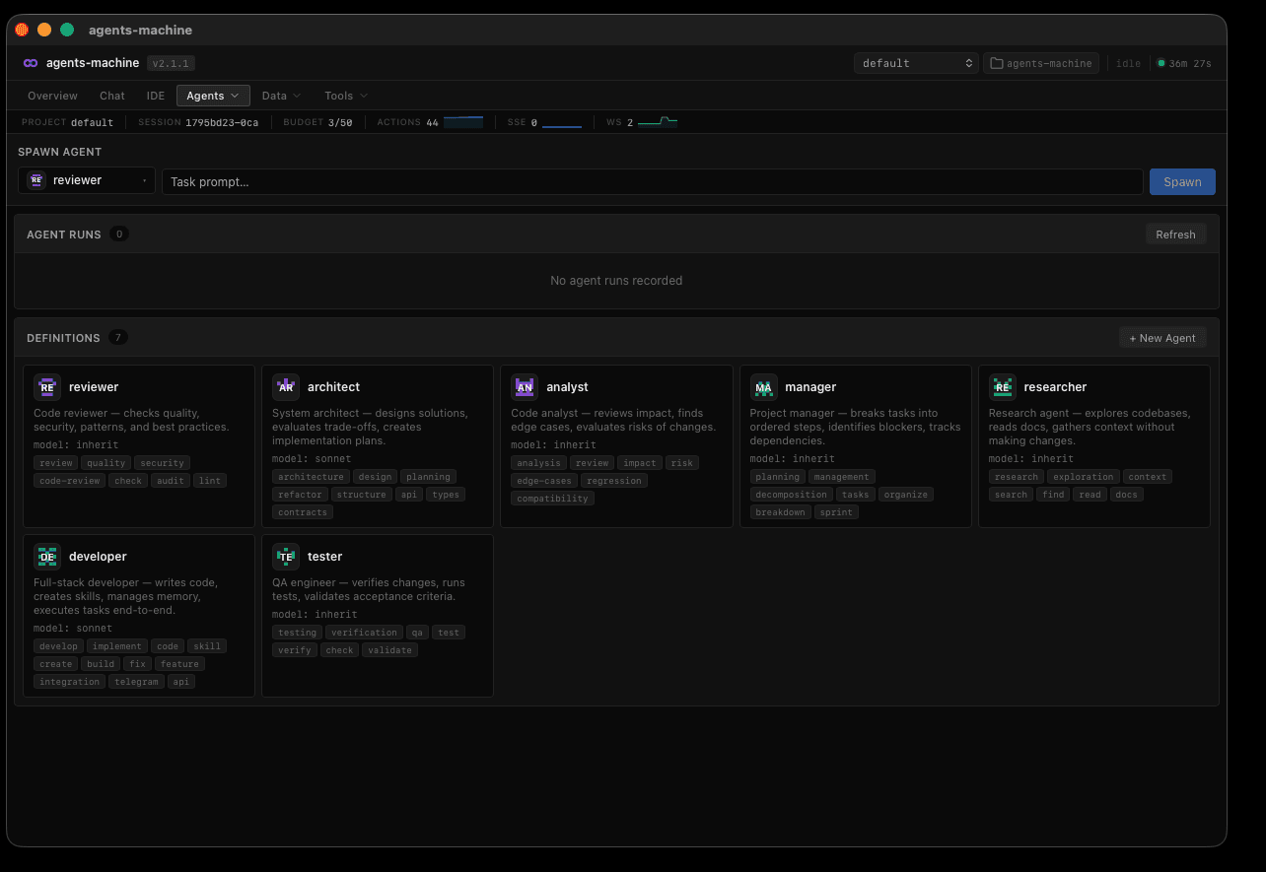The height and width of the screenshot is (872, 1266).
Task: Click the developer agent's DE avatar icon
Action: pos(47,556)
